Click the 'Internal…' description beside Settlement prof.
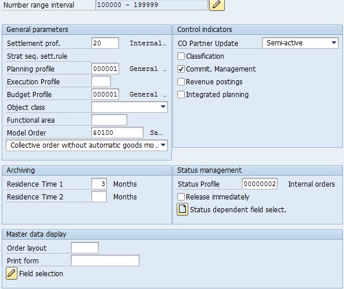344x289 pixels. pos(148,43)
